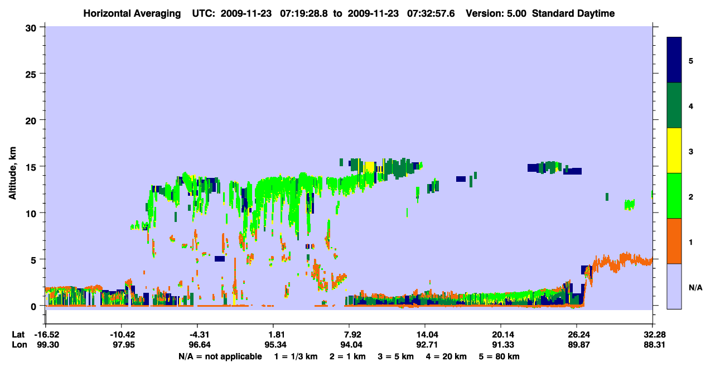Viewport: 725px width, 372px height.
Task: Click the yellow colorbar segment labeled 3
Action: [x=674, y=151]
